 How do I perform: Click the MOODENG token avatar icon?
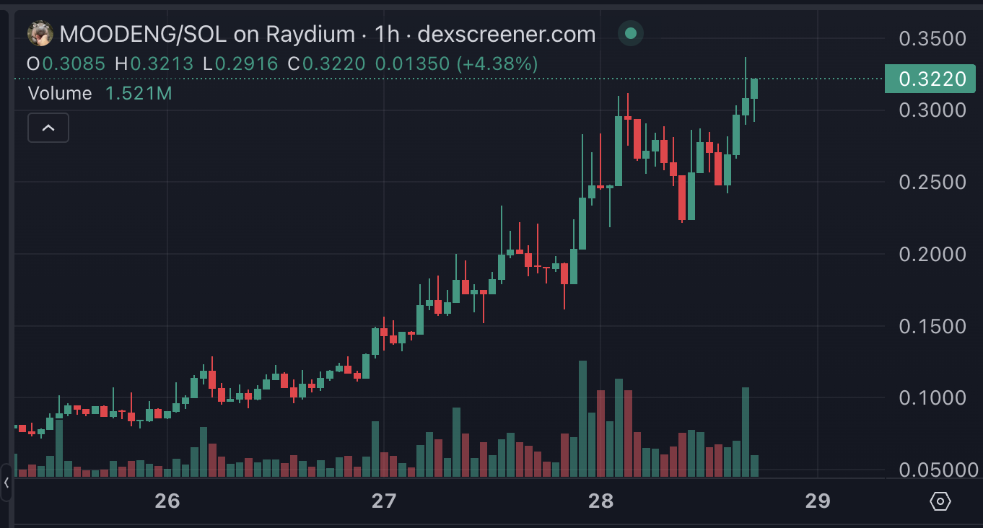[40, 33]
